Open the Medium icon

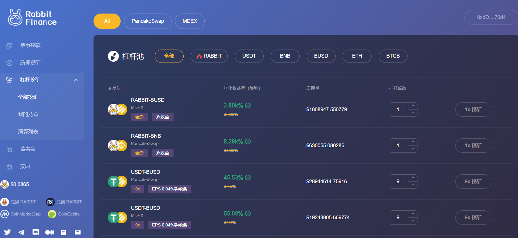pyautogui.click(x=49, y=232)
